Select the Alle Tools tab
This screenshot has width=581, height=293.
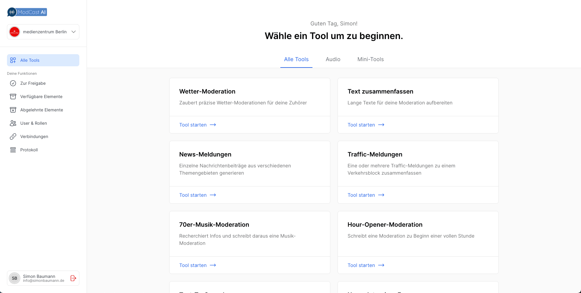pyautogui.click(x=296, y=59)
